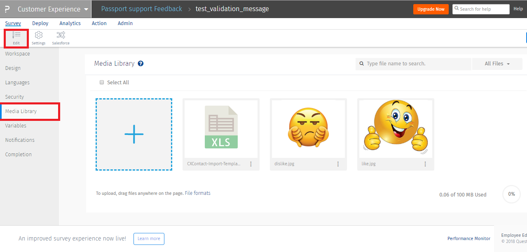The image size is (527, 252).
Task: Click the help search magnifier icon
Action: pyautogui.click(x=457, y=9)
